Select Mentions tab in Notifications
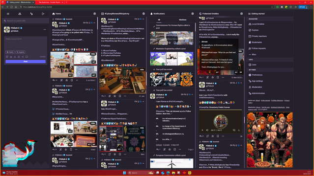The height and width of the screenshot is (176, 314). 183,20
